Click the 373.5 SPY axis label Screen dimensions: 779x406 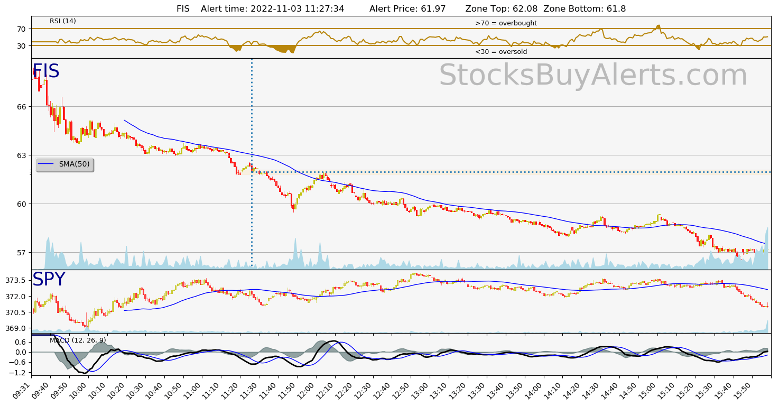click(16, 281)
